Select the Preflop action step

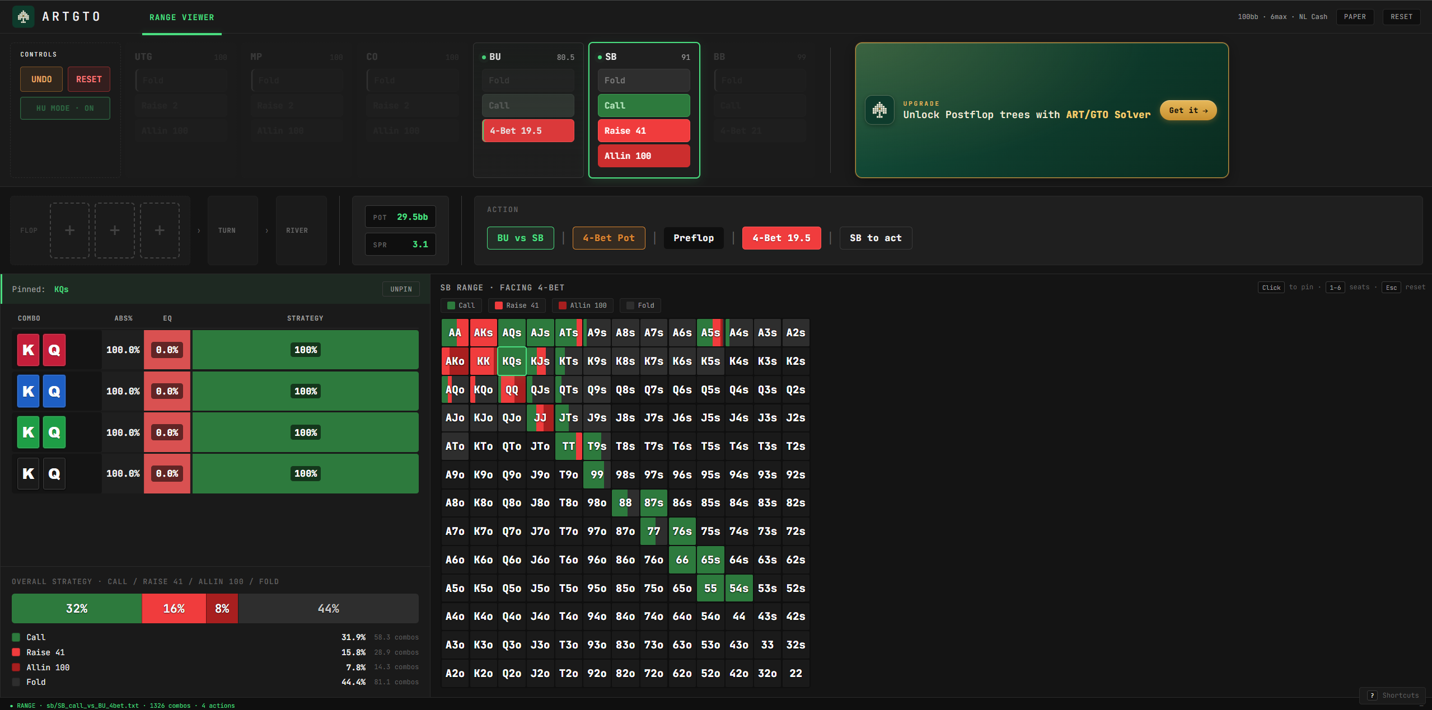click(x=694, y=238)
